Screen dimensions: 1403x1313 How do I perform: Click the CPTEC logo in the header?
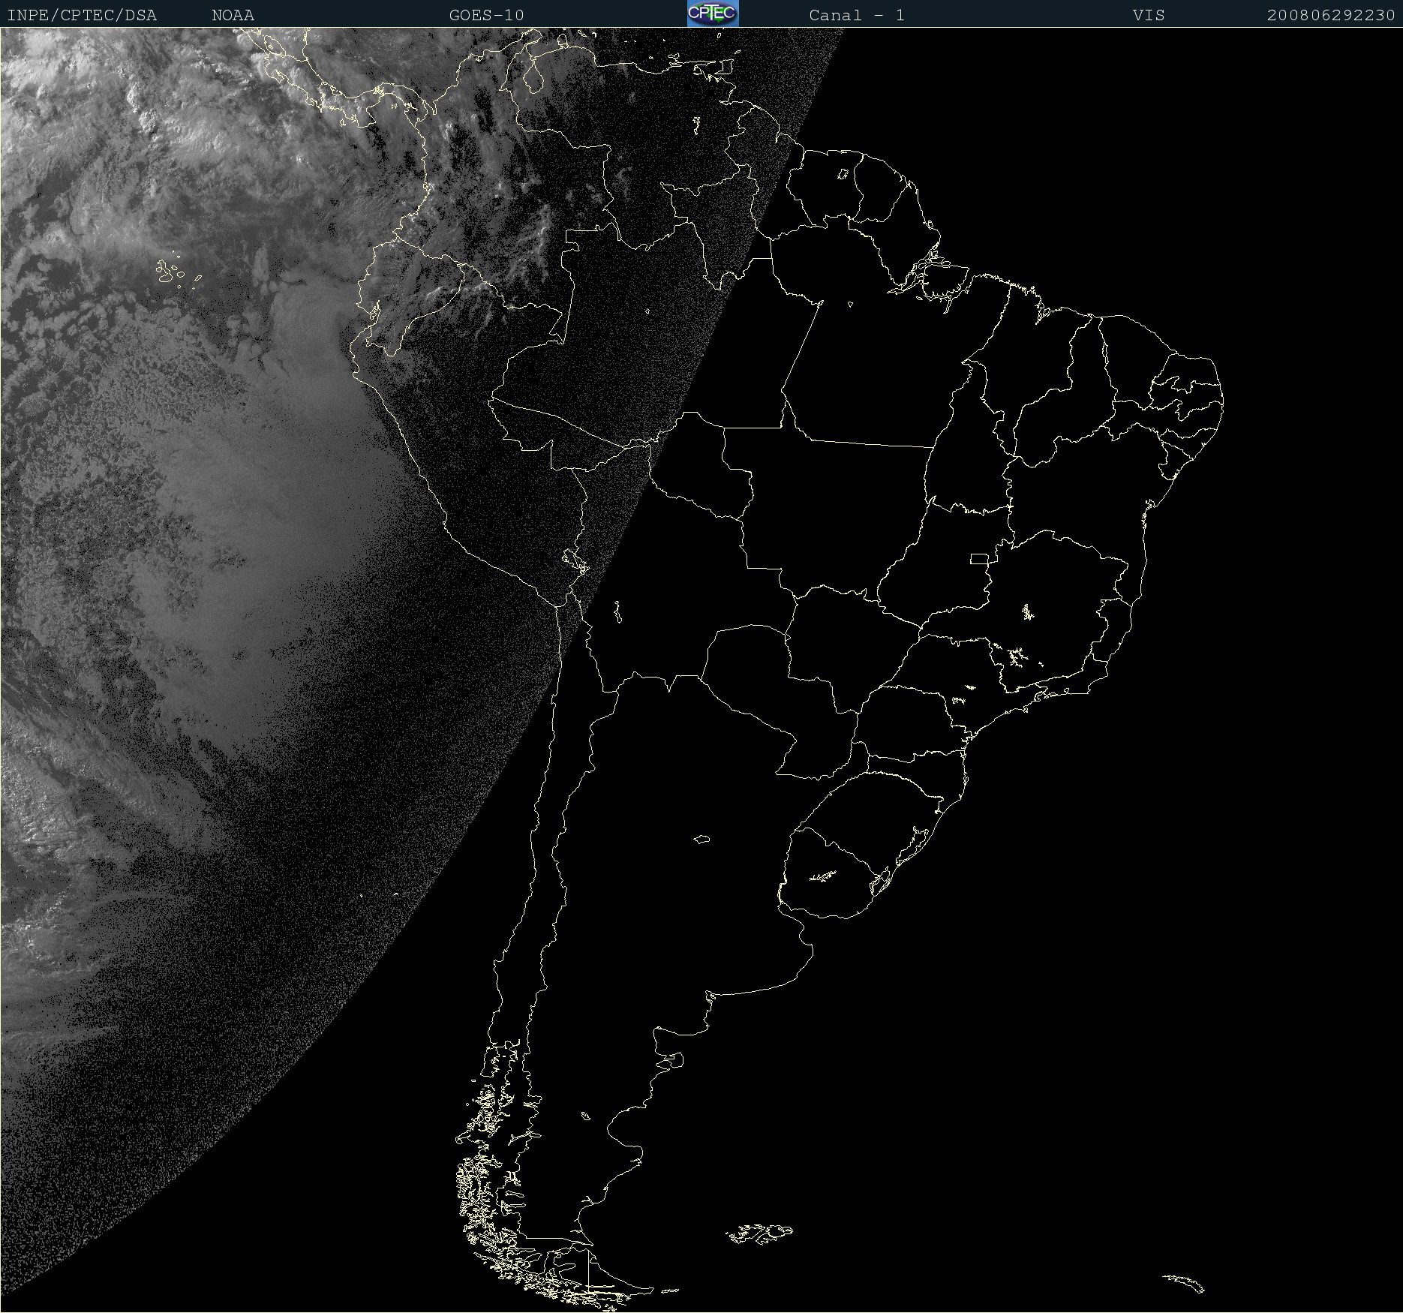point(713,14)
